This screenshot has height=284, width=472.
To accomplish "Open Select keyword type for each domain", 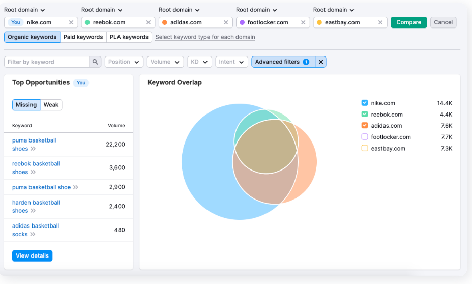I will [205, 37].
